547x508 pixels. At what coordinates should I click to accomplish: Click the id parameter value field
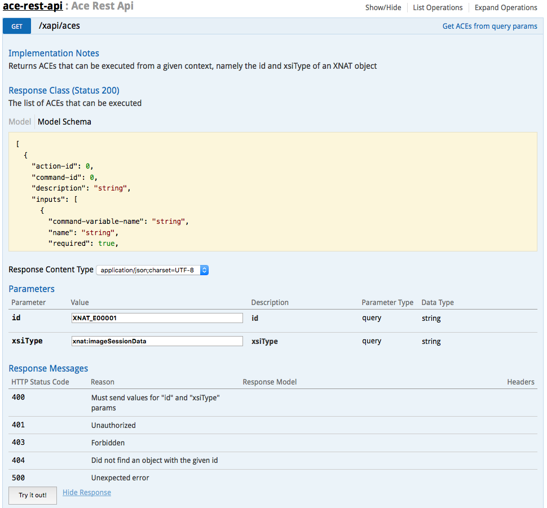coord(157,318)
